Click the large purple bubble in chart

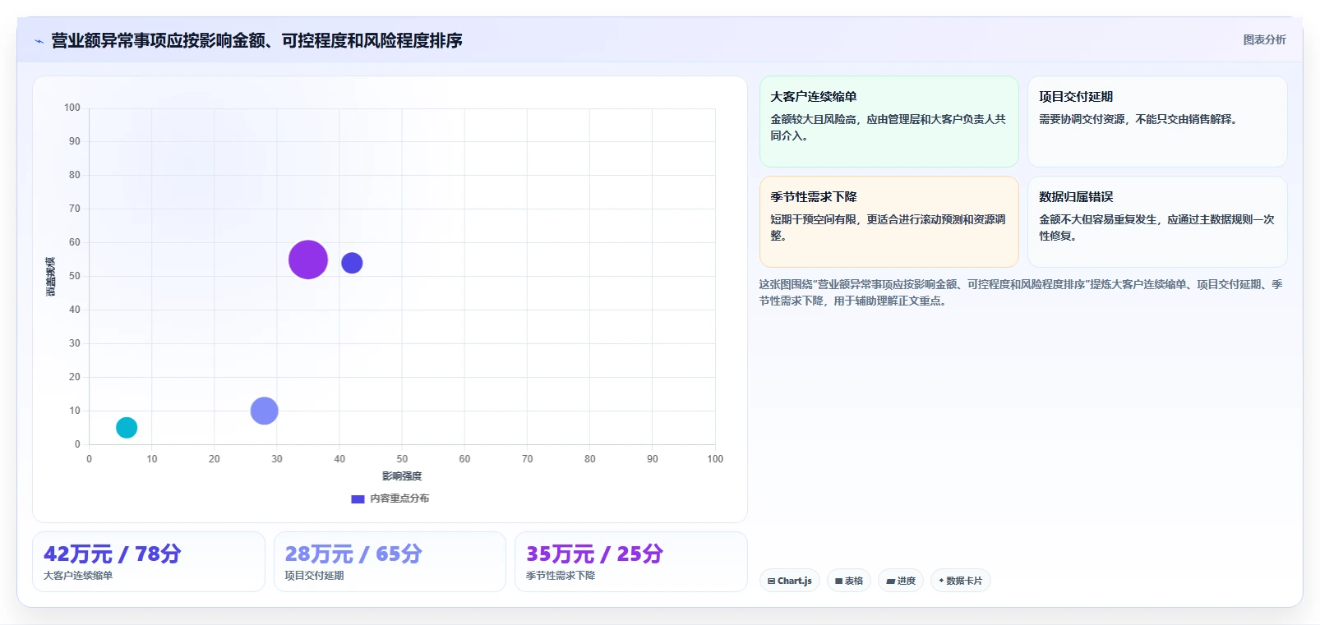point(308,260)
